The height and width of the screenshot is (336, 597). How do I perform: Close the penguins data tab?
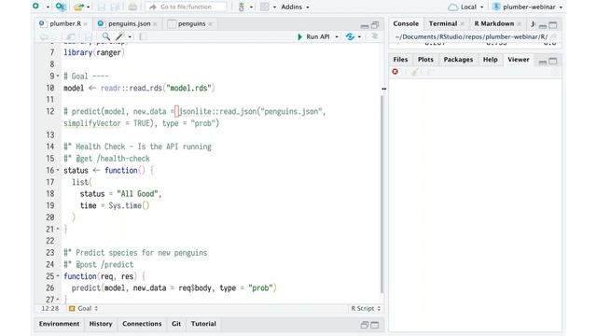pyautogui.click(x=210, y=24)
